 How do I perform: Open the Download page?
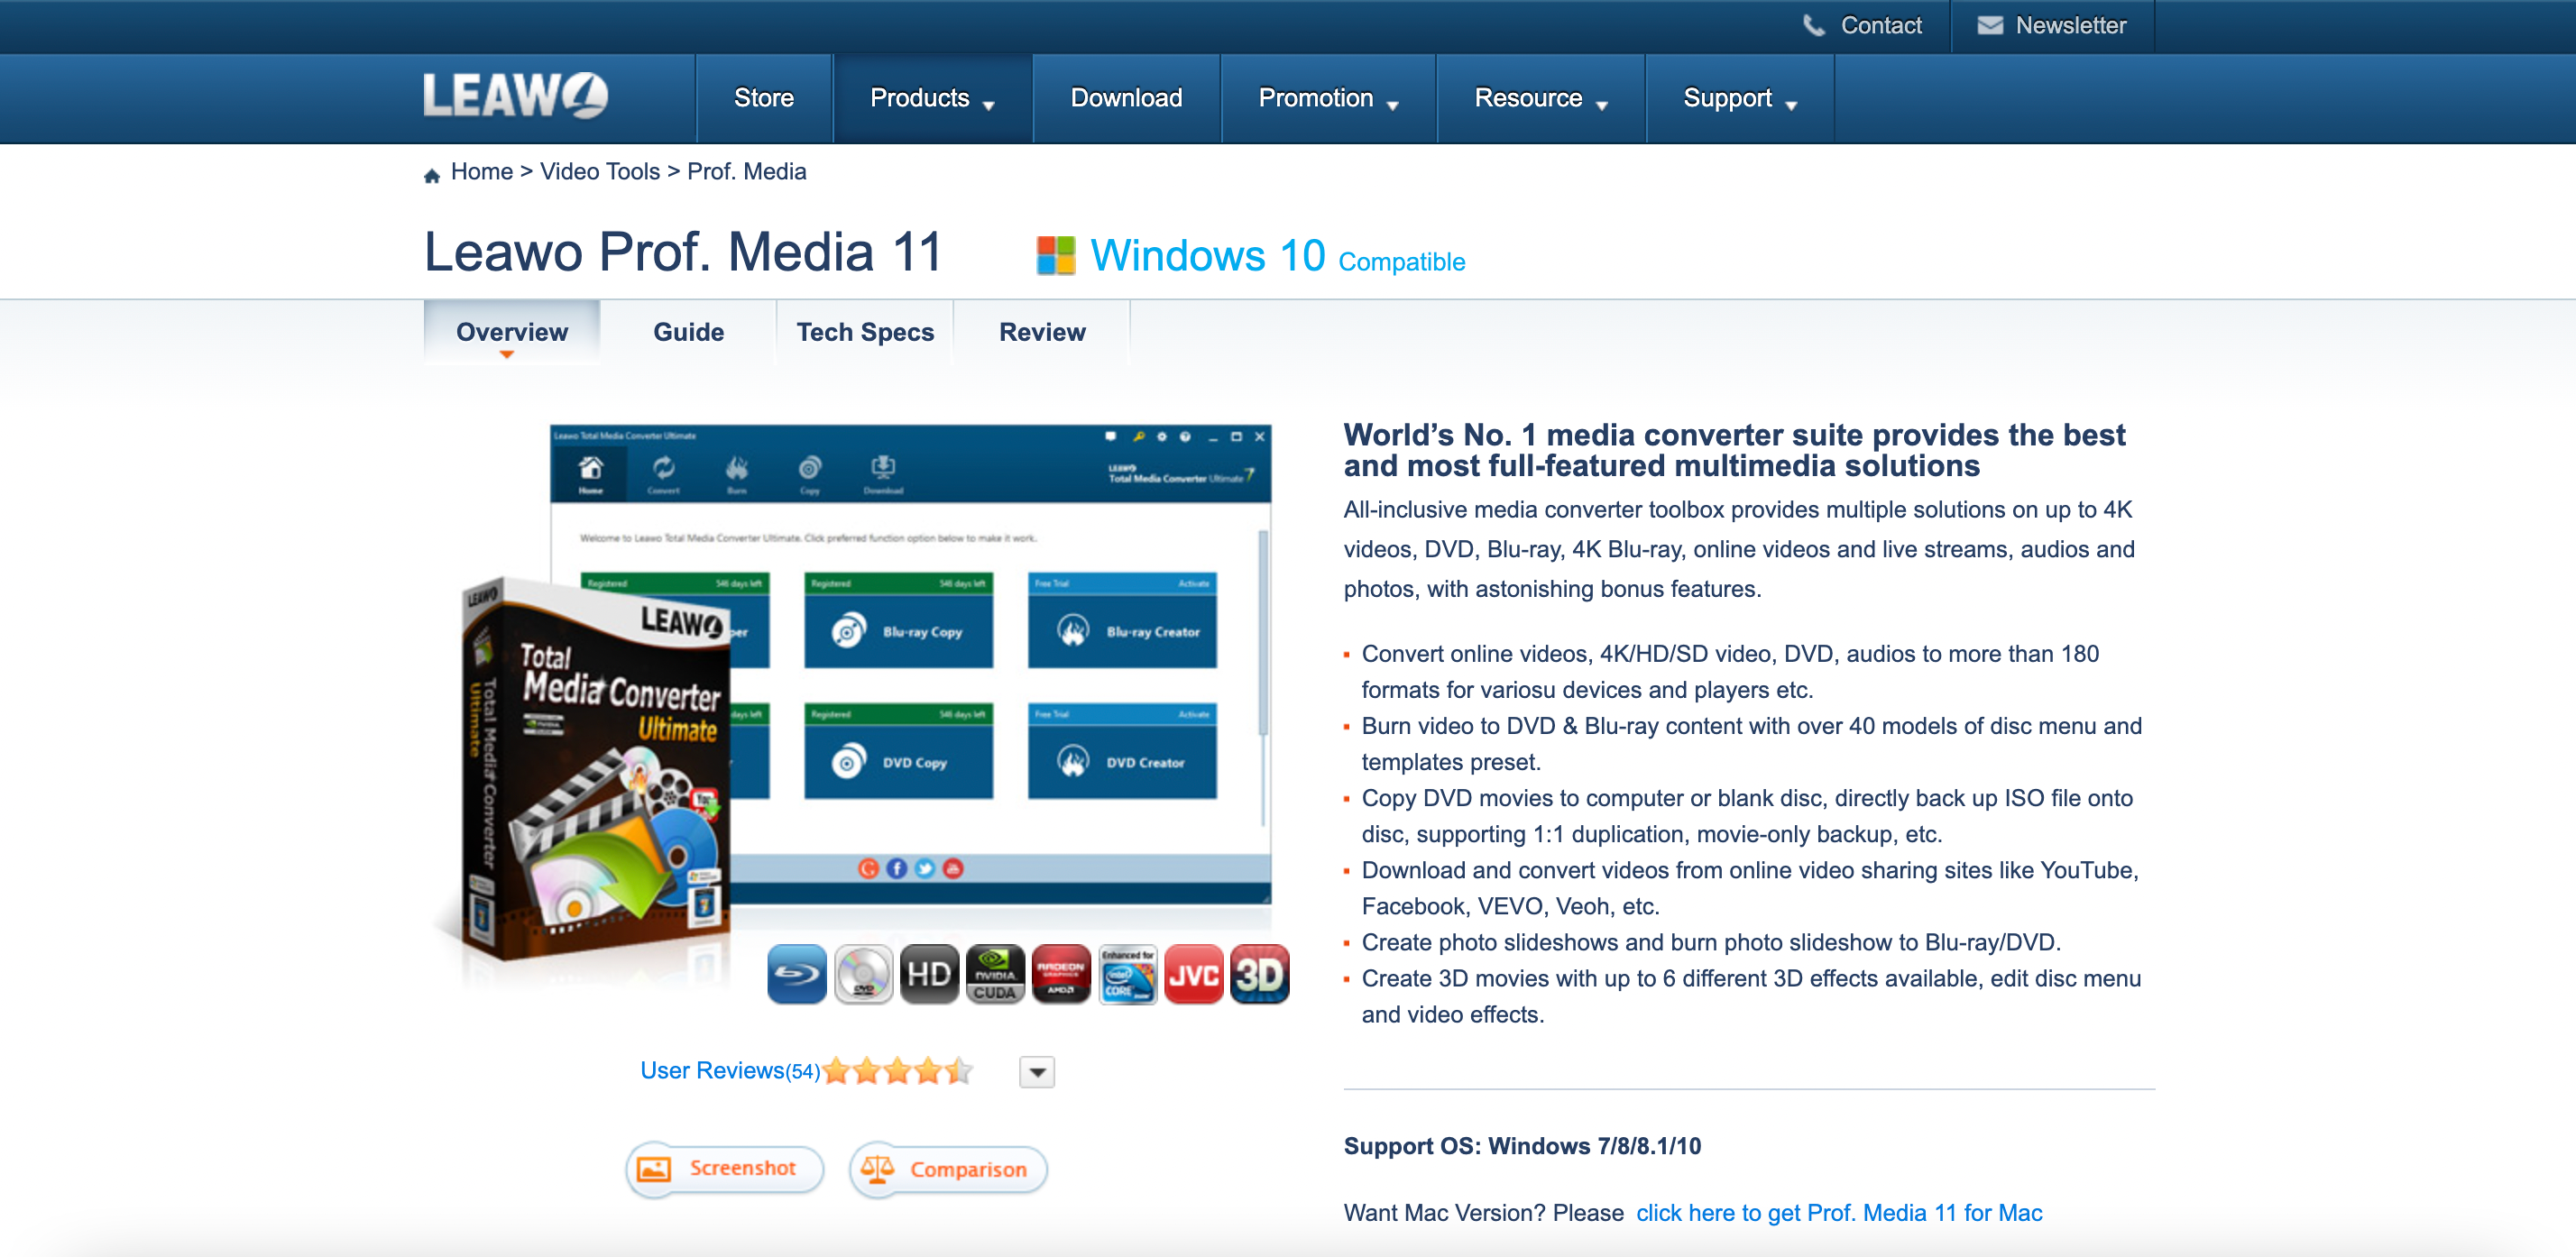[x=1126, y=98]
